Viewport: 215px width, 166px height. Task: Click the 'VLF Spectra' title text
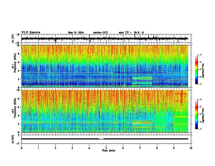point(31,33)
